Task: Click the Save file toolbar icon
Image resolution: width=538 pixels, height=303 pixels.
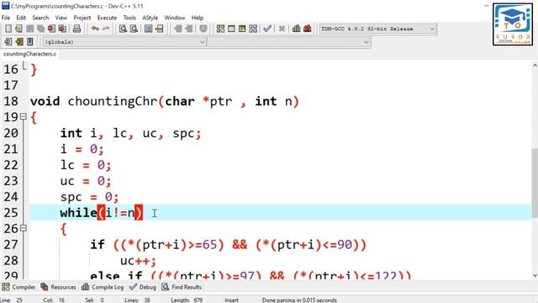Action: coord(30,29)
